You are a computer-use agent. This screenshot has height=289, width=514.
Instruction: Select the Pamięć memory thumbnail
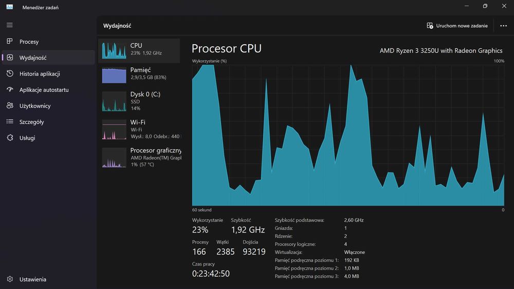[114, 74]
